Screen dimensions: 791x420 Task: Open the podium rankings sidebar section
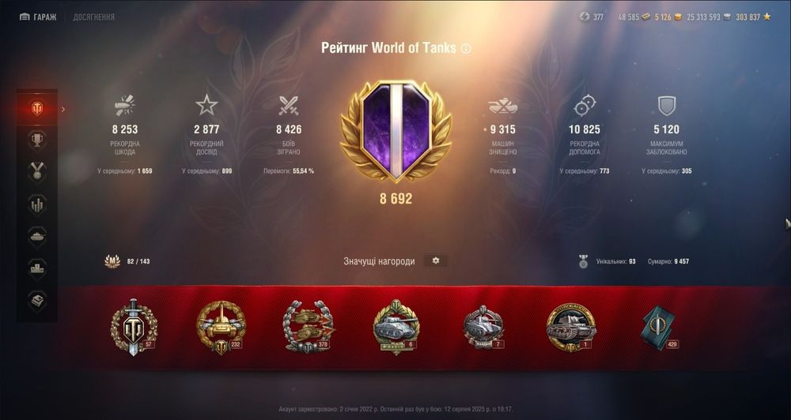point(37,269)
